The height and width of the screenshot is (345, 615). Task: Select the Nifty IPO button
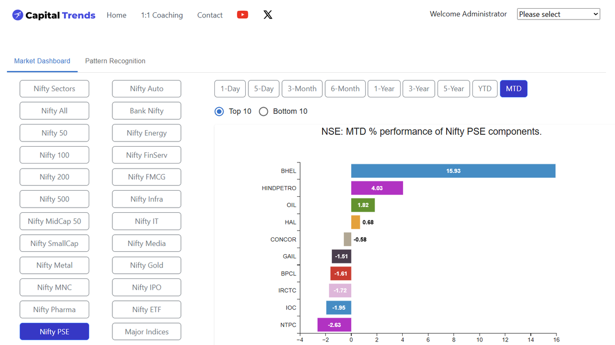pos(147,288)
